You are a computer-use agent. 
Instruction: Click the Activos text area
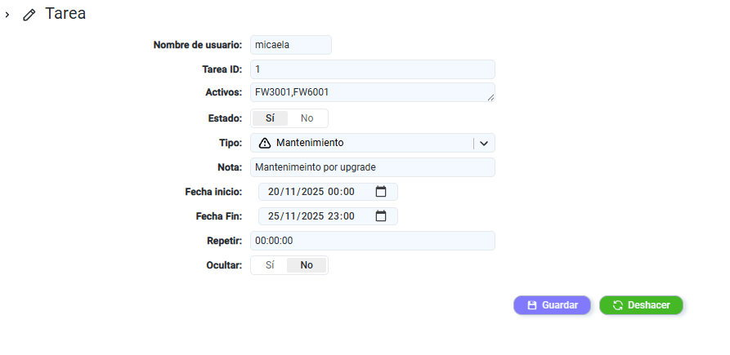[x=373, y=92]
